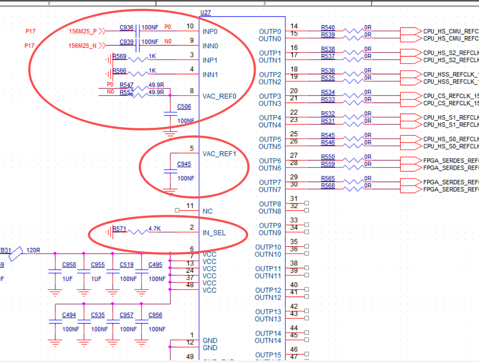The width and height of the screenshot is (479, 362).
Task: Click resistor R569 zigzag symbol
Action: point(138,60)
